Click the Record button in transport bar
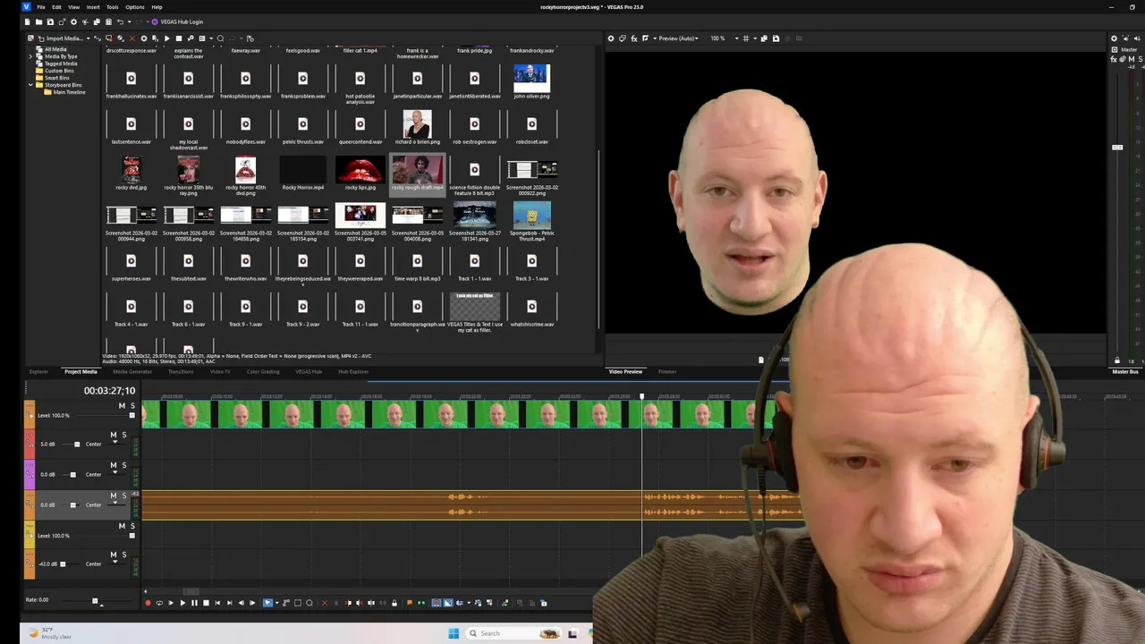1145x644 pixels. click(x=148, y=603)
